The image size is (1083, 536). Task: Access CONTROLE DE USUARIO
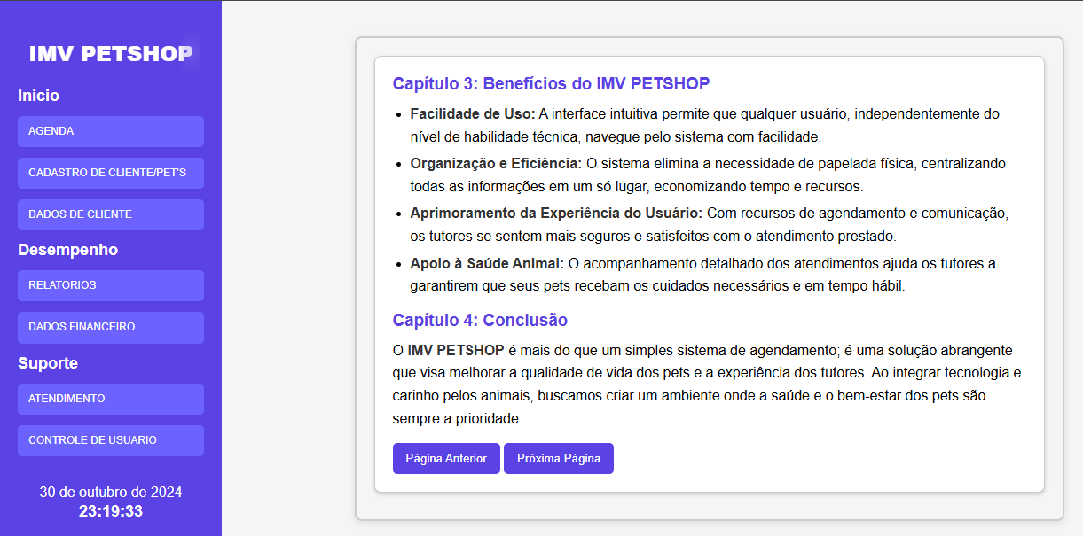click(110, 440)
